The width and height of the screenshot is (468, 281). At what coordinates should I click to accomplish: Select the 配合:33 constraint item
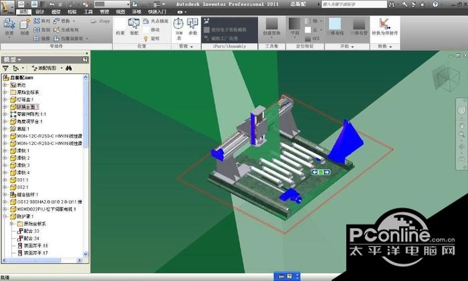pyautogui.click(x=31, y=231)
